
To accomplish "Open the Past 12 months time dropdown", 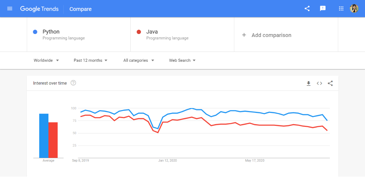I will (x=91, y=60).
